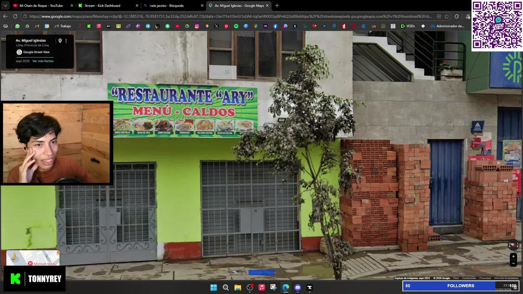Open the three-dot menu in Street View card

(x=66, y=41)
